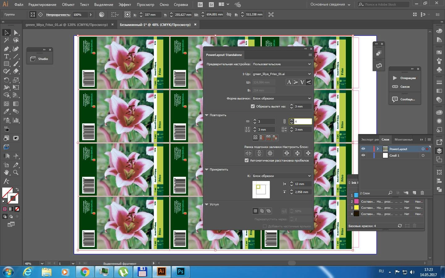Open the 1-Up file dropdown
This screenshot has width=445, height=278.
pos(282,74)
